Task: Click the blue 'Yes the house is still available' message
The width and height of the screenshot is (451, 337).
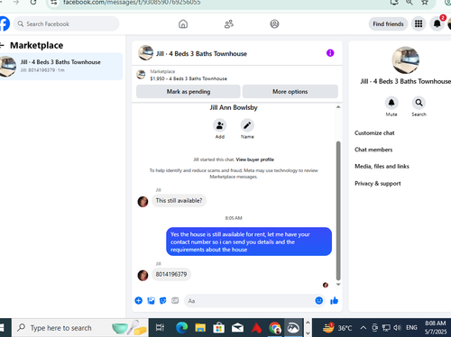Action: [x=249, y=241]
